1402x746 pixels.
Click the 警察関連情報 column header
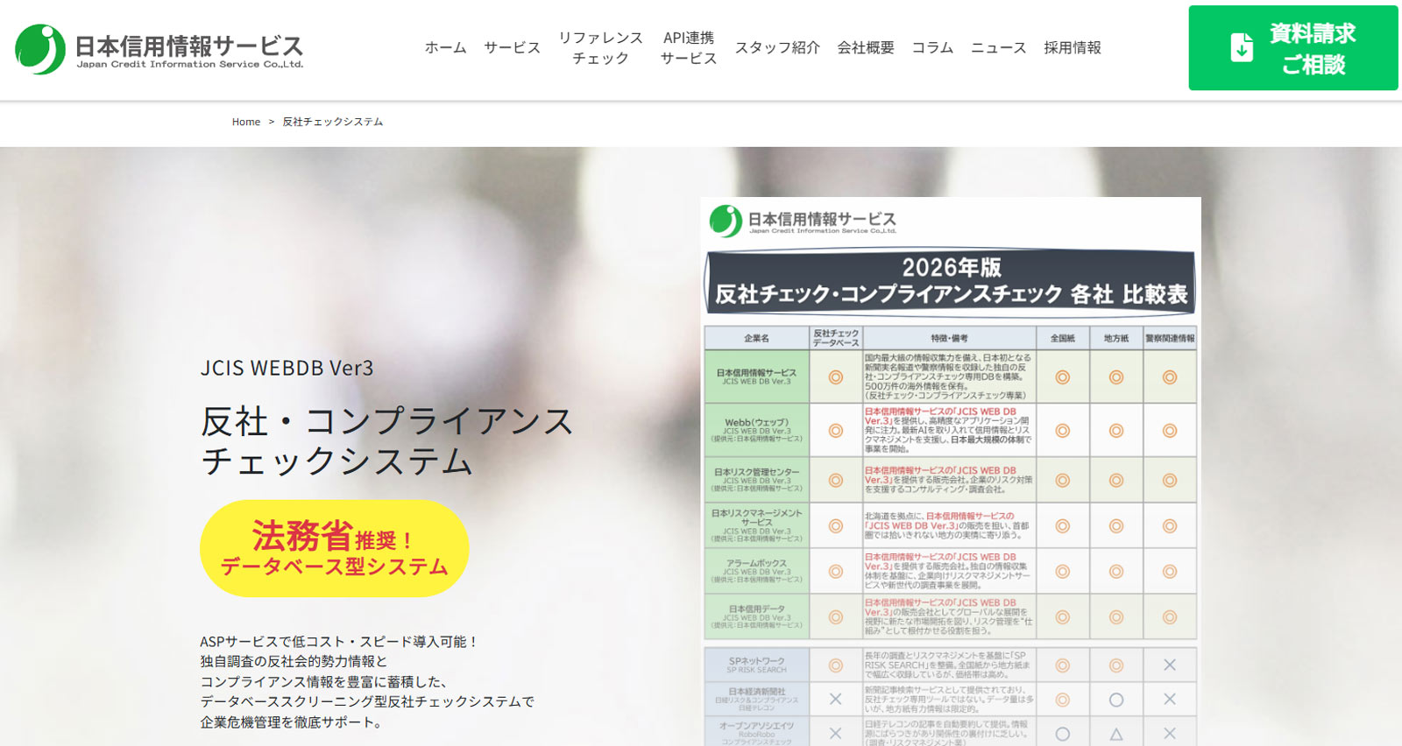tap(1170, 338)
